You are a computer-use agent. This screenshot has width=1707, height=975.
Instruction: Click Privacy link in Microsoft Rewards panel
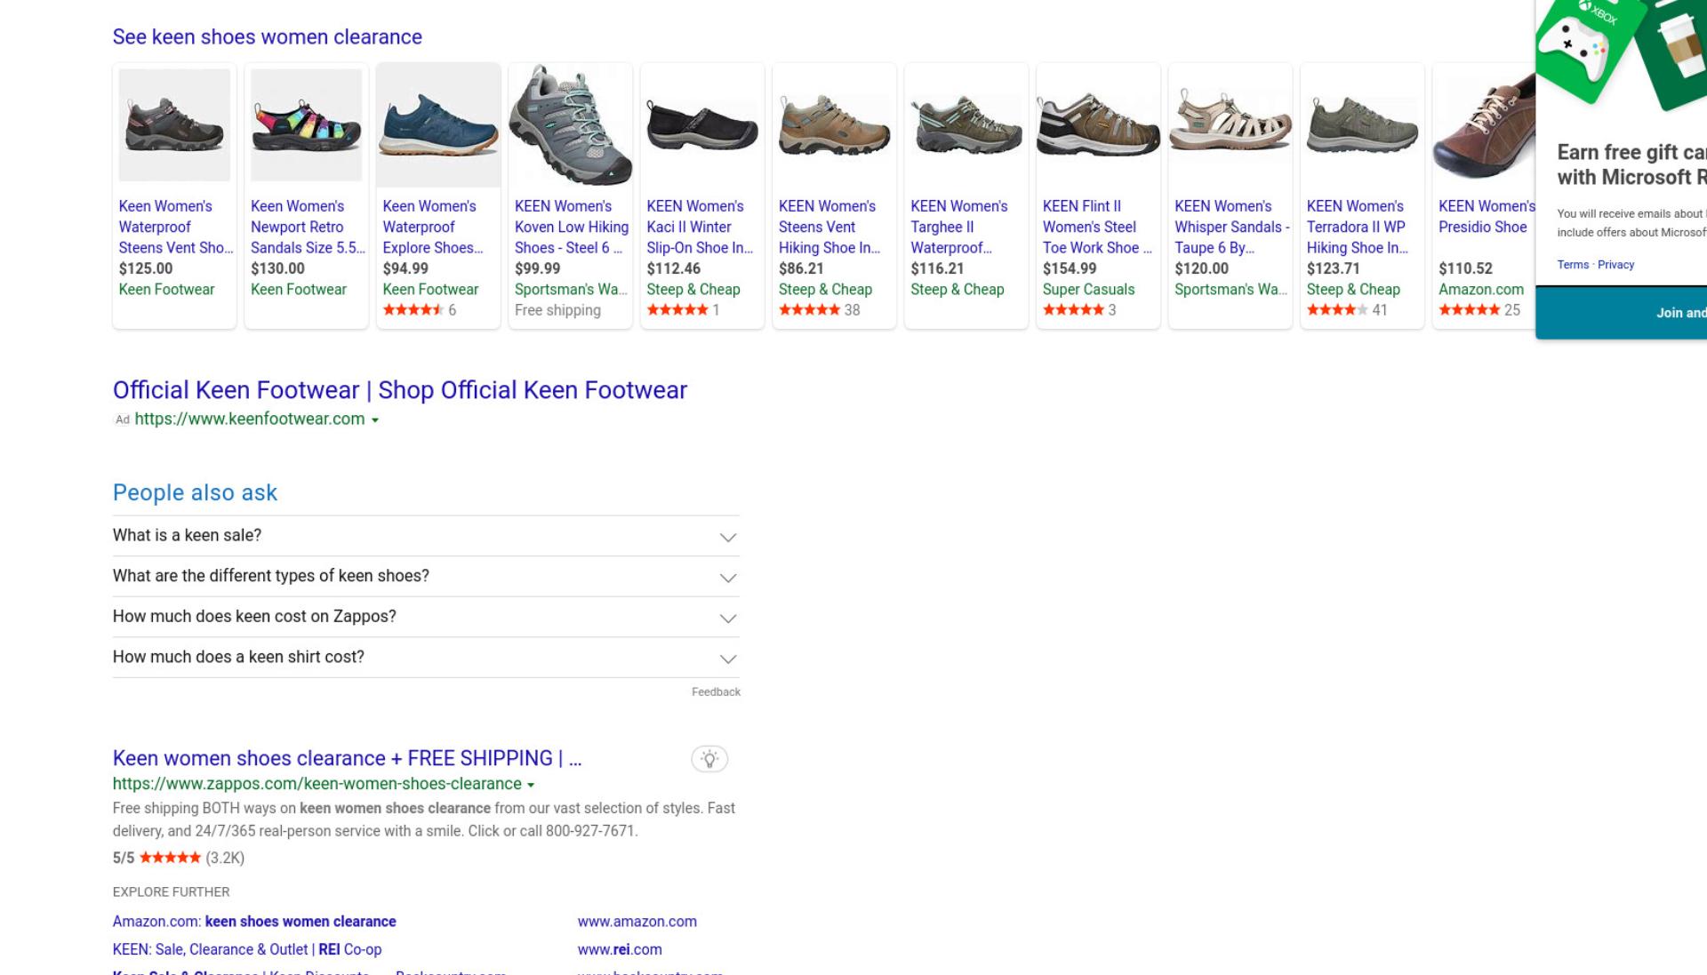point(1615,265)
